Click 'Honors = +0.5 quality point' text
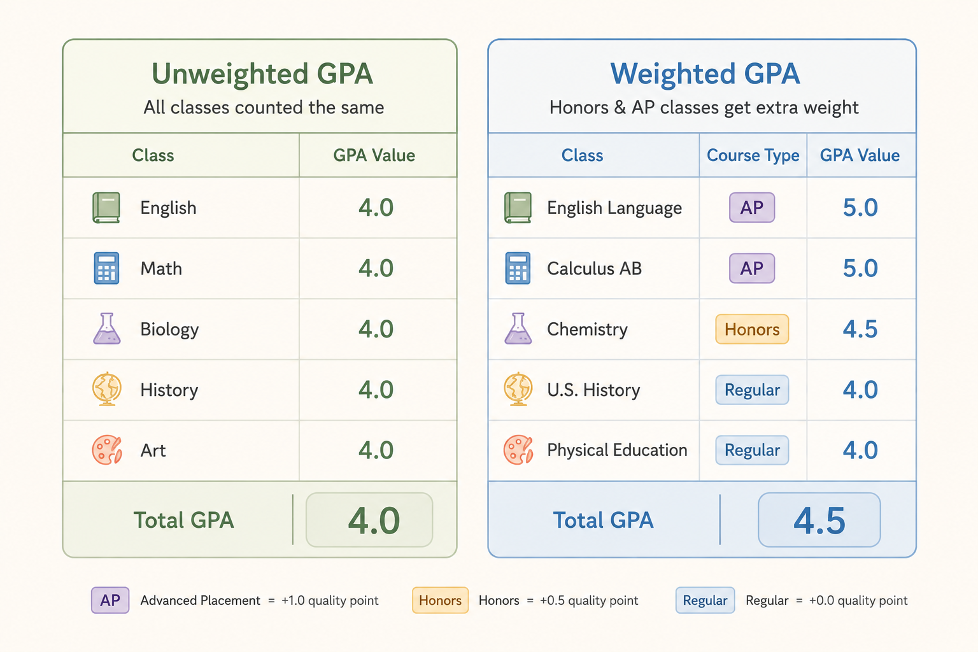 pyautogui.click(x=558, y=600)
